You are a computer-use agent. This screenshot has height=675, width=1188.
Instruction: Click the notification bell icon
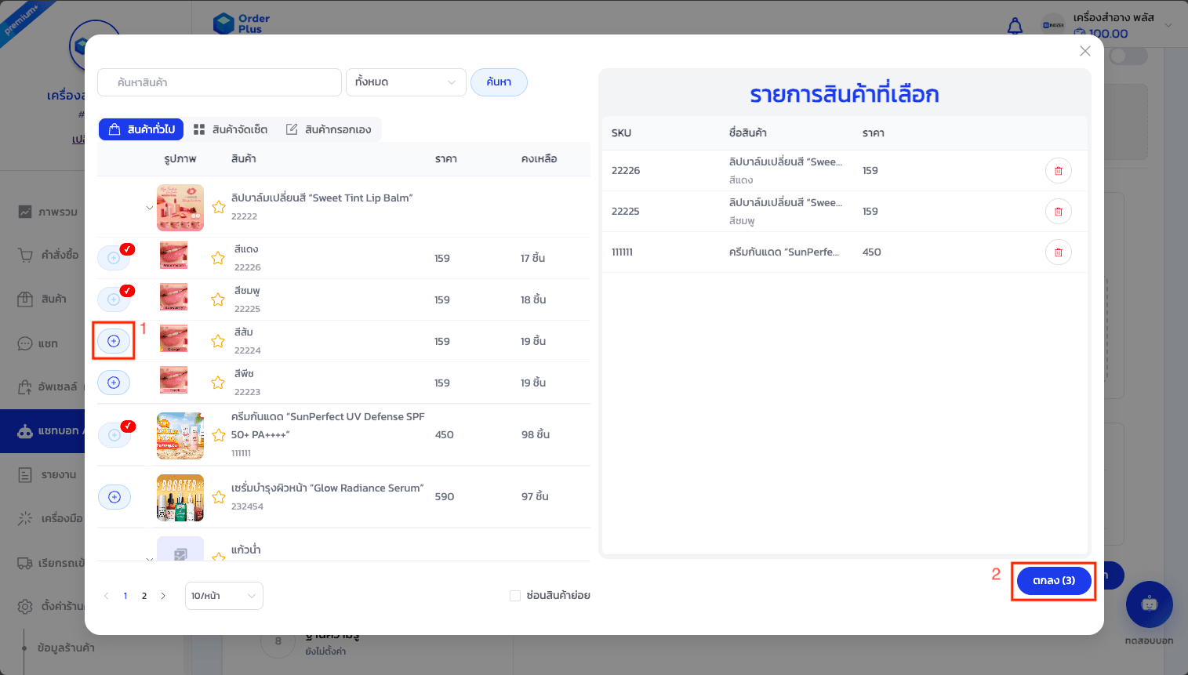[1015, 26]
